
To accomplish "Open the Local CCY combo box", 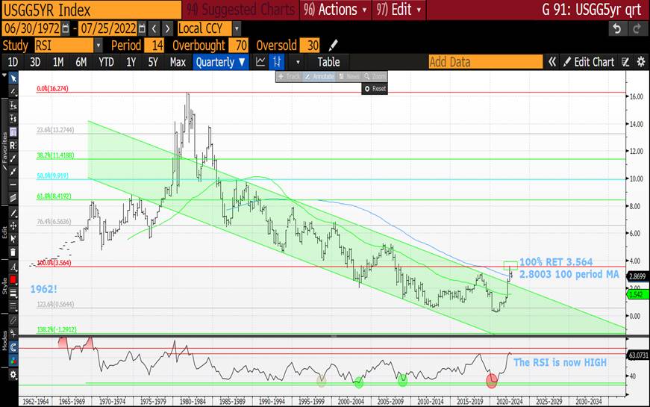I will [208, 28].
